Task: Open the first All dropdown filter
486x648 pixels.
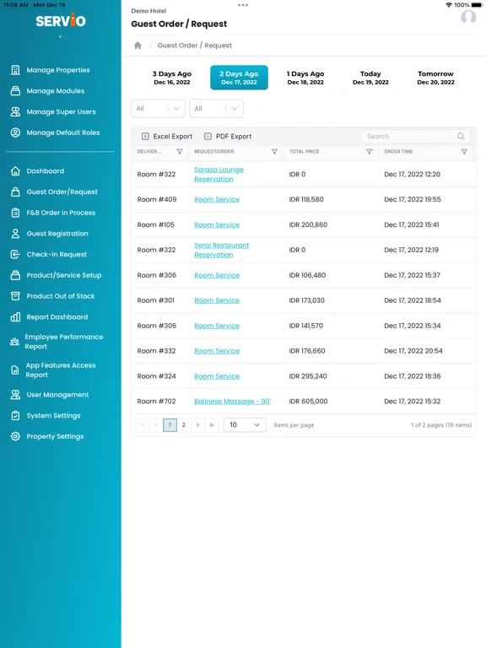Action: point(158,108)
